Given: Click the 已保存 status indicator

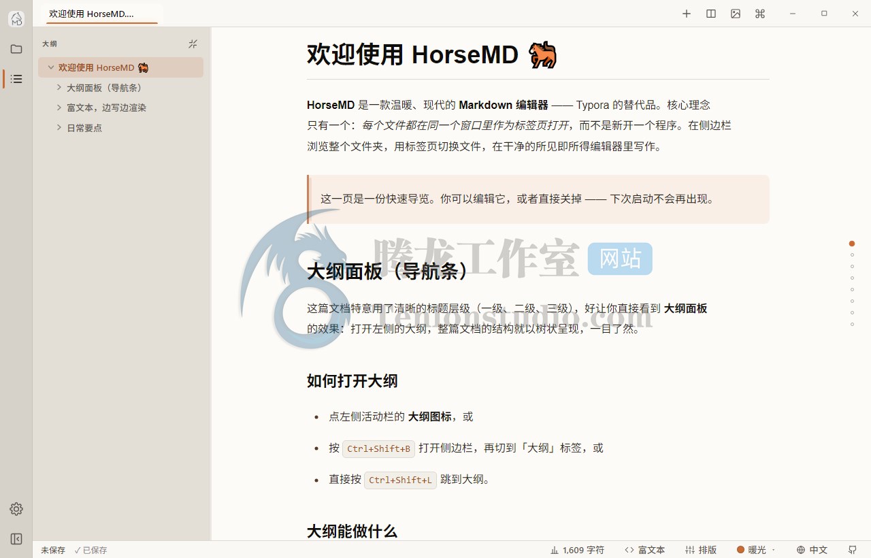Looking at the screenshot, I should tap(91, 550).
